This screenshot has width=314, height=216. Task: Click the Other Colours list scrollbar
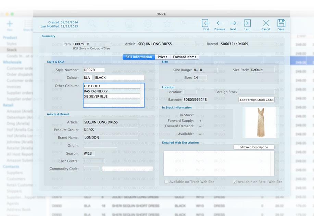point(142,95)
